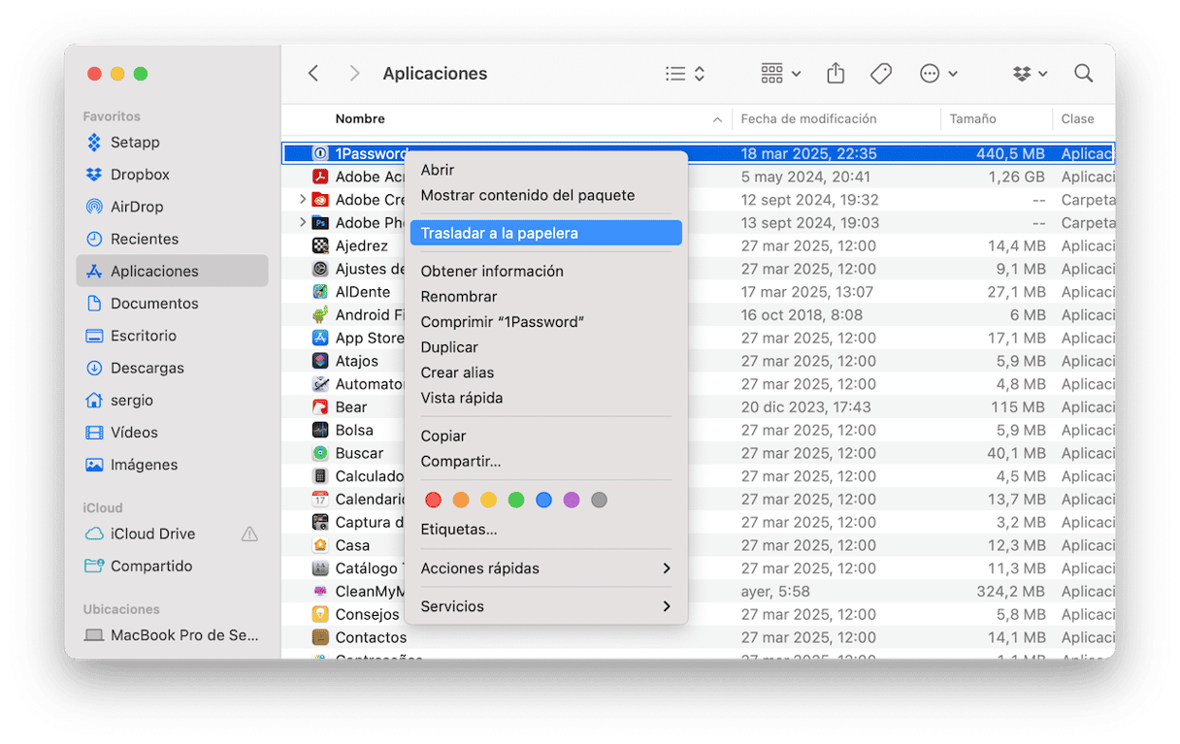Click the Share toolbar icon

point(836,74)
